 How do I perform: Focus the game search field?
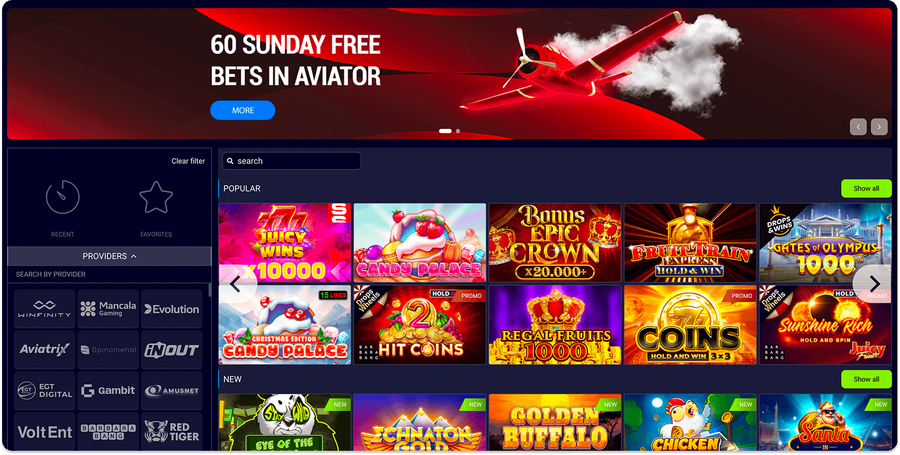click(292, 161)
